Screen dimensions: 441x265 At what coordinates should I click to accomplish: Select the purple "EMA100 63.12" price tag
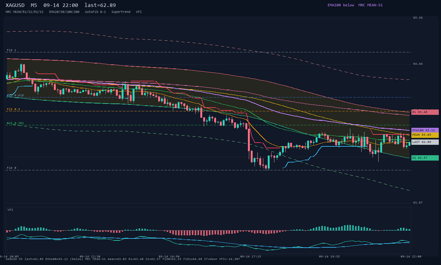click(x=425, y=130)
